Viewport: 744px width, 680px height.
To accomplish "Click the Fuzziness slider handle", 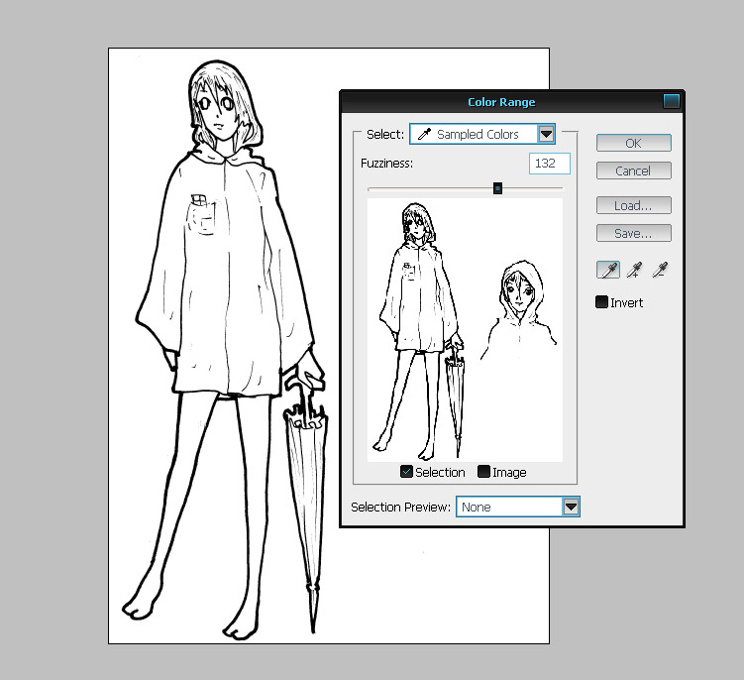I will (x=497, y=187).
